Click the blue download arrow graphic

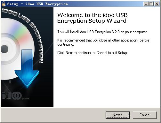(27, 68)
